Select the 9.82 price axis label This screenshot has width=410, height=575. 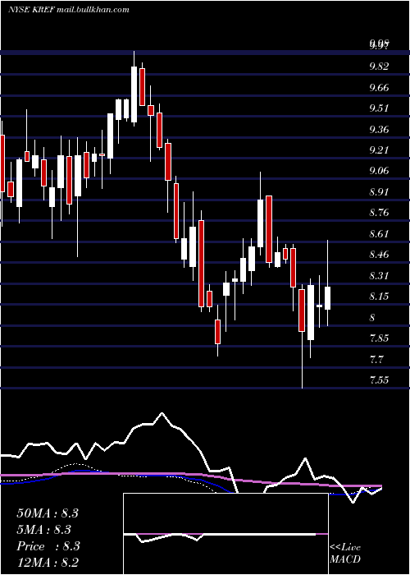click(379, 67)
